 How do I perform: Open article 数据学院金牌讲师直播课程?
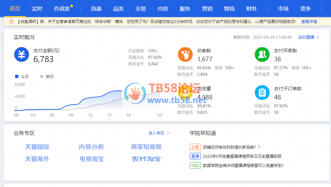243,166
